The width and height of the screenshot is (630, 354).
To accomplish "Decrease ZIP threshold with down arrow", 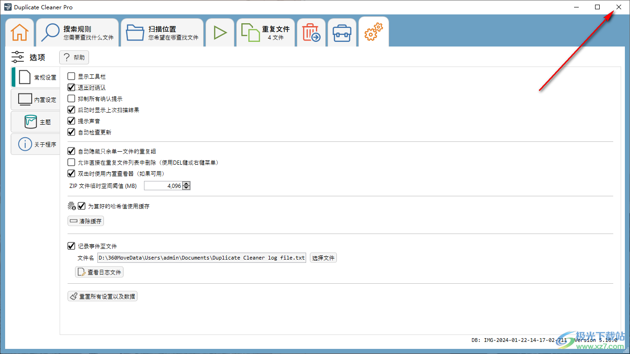I will [x=186, y=188].
